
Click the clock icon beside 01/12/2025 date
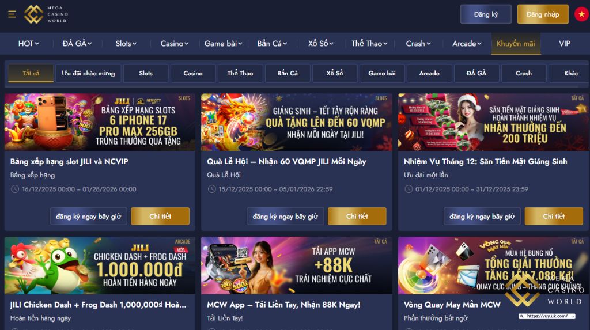click(409, 189)
